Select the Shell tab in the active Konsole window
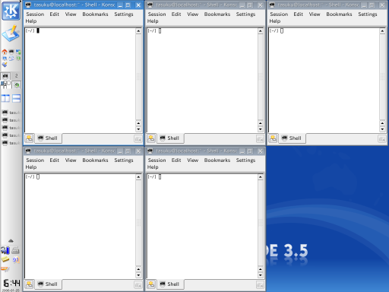 48,138
